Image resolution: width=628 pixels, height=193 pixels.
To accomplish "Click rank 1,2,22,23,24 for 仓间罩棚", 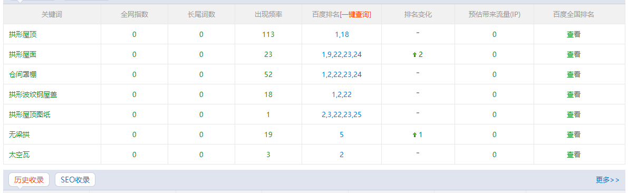I will [x=342, y=74].
